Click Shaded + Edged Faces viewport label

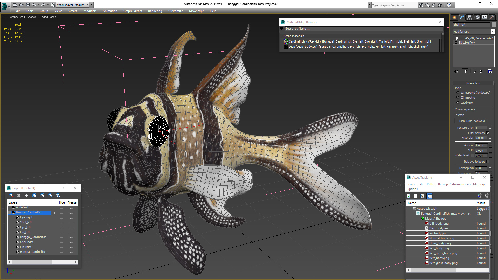tap(41, 17)
